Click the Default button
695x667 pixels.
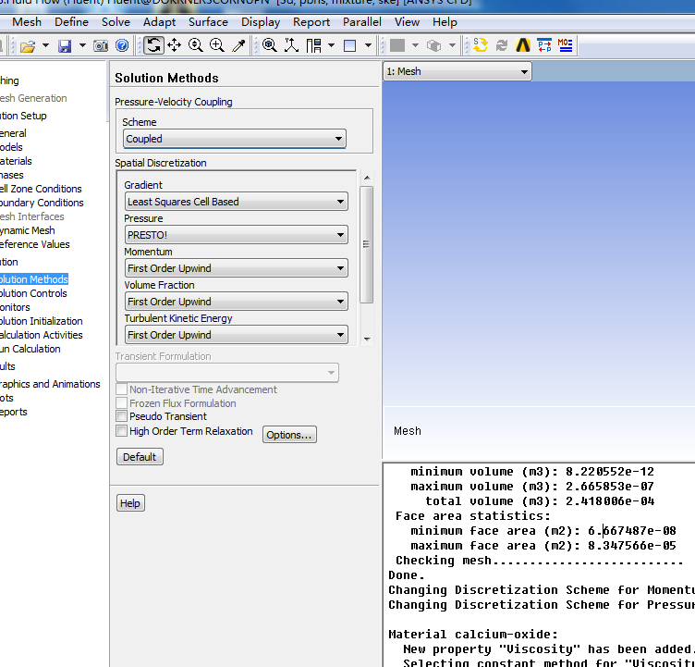140,457
